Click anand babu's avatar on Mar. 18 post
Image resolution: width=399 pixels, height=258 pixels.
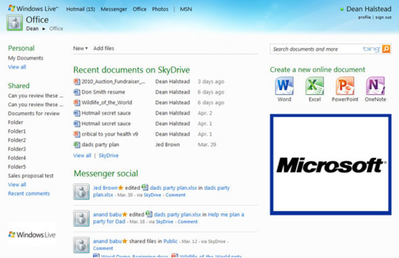click(82, 218)
